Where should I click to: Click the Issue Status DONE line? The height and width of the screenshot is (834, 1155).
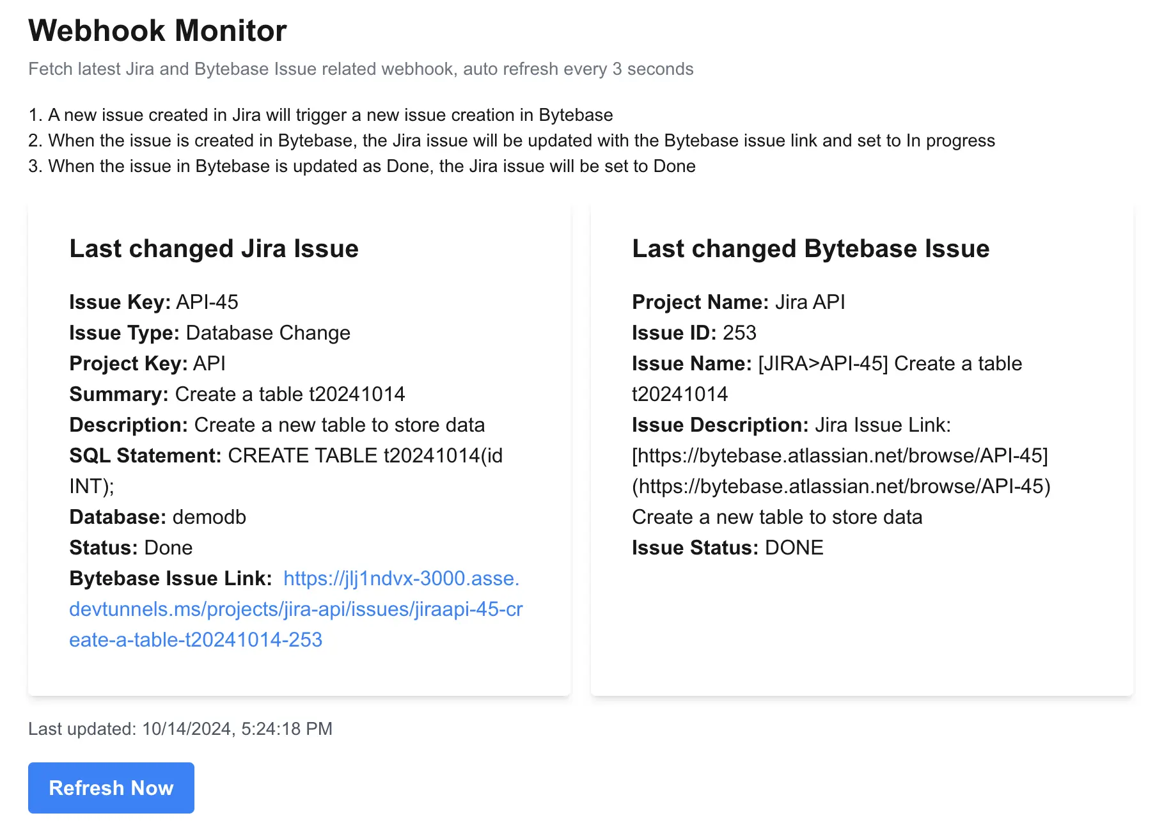727,547
